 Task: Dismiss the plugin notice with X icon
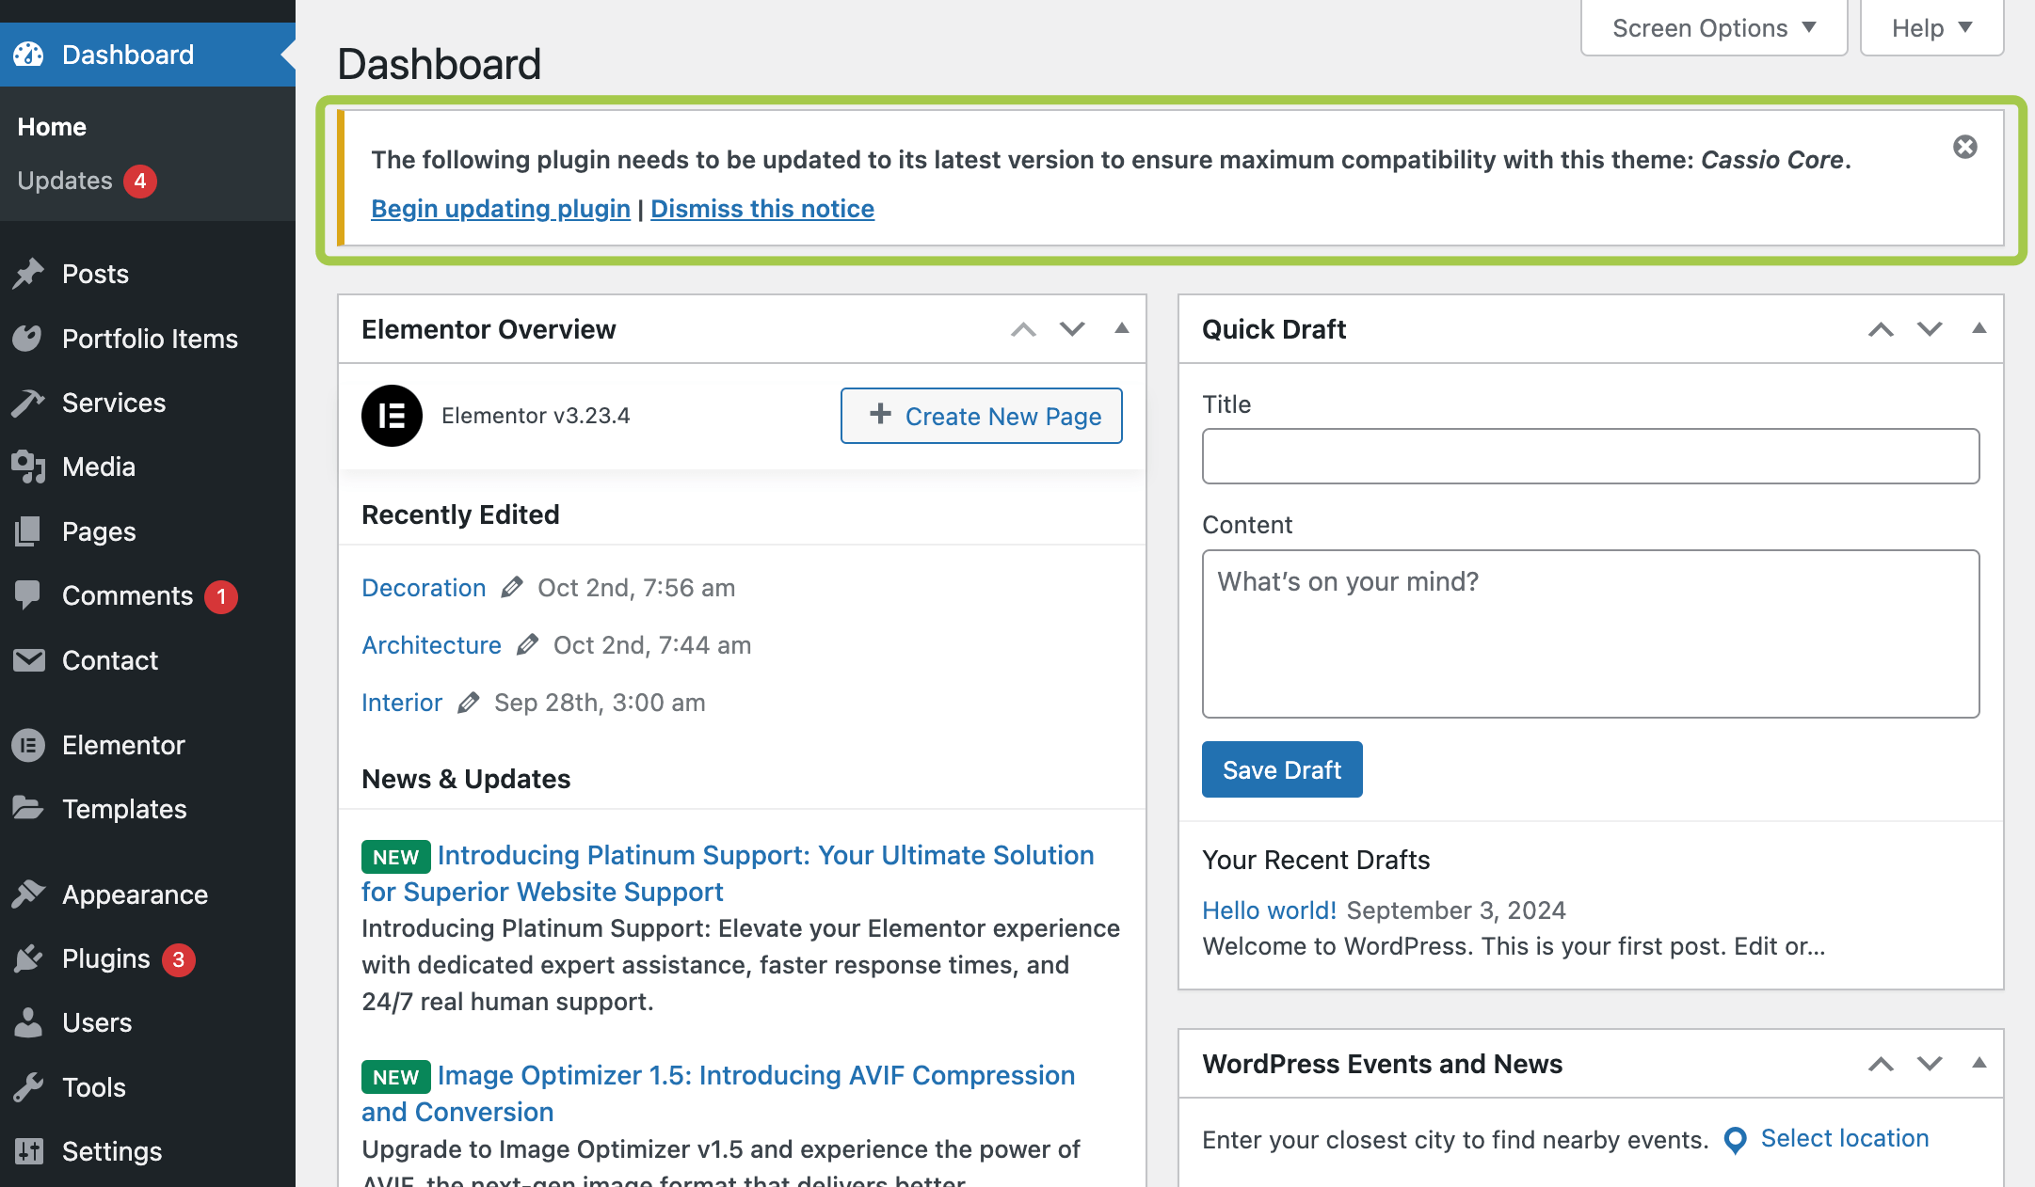[1964, 147]
